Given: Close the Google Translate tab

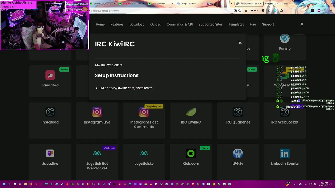Looking at the screenshot, I should [x=202, y=4].
